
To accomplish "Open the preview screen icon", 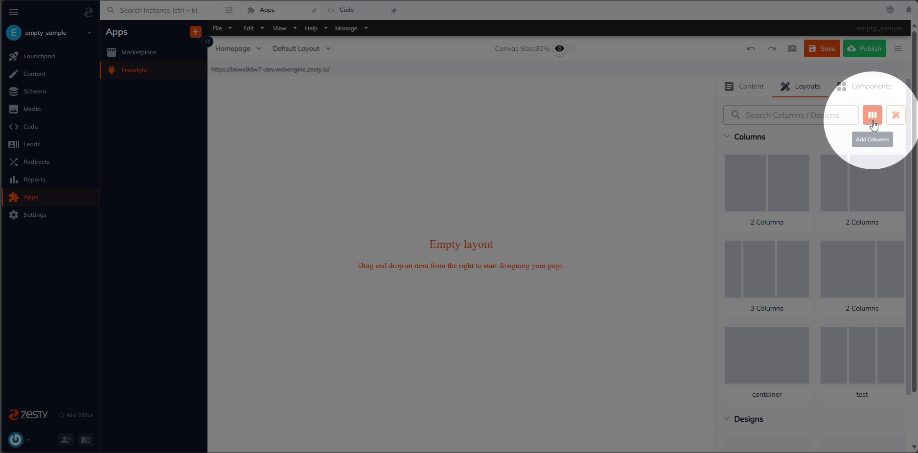I will pyautogui.click(x=792, y=48).
